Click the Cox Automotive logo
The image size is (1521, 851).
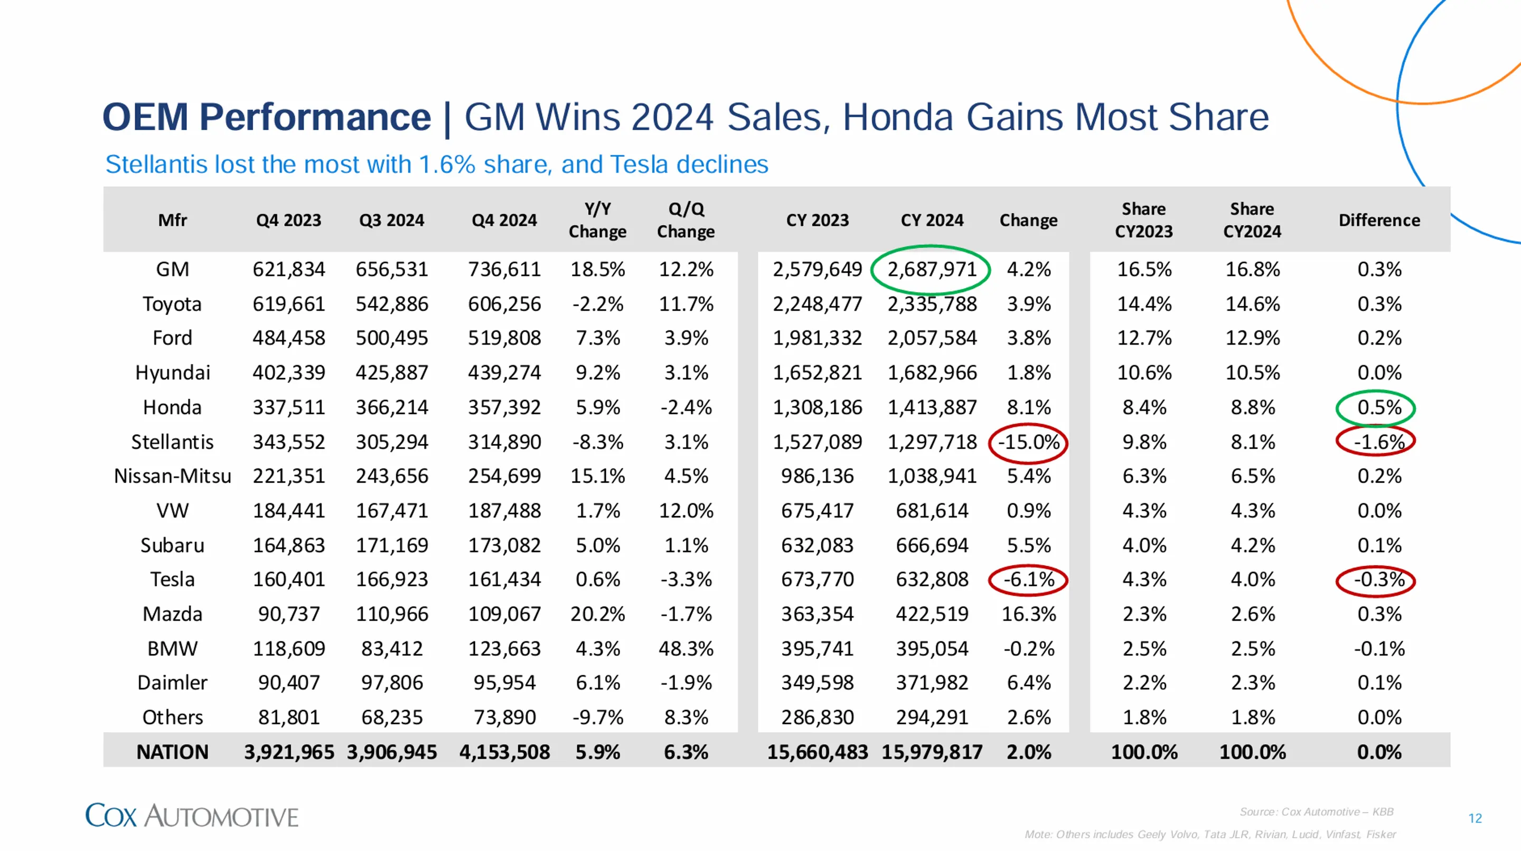tap(192, 816)
